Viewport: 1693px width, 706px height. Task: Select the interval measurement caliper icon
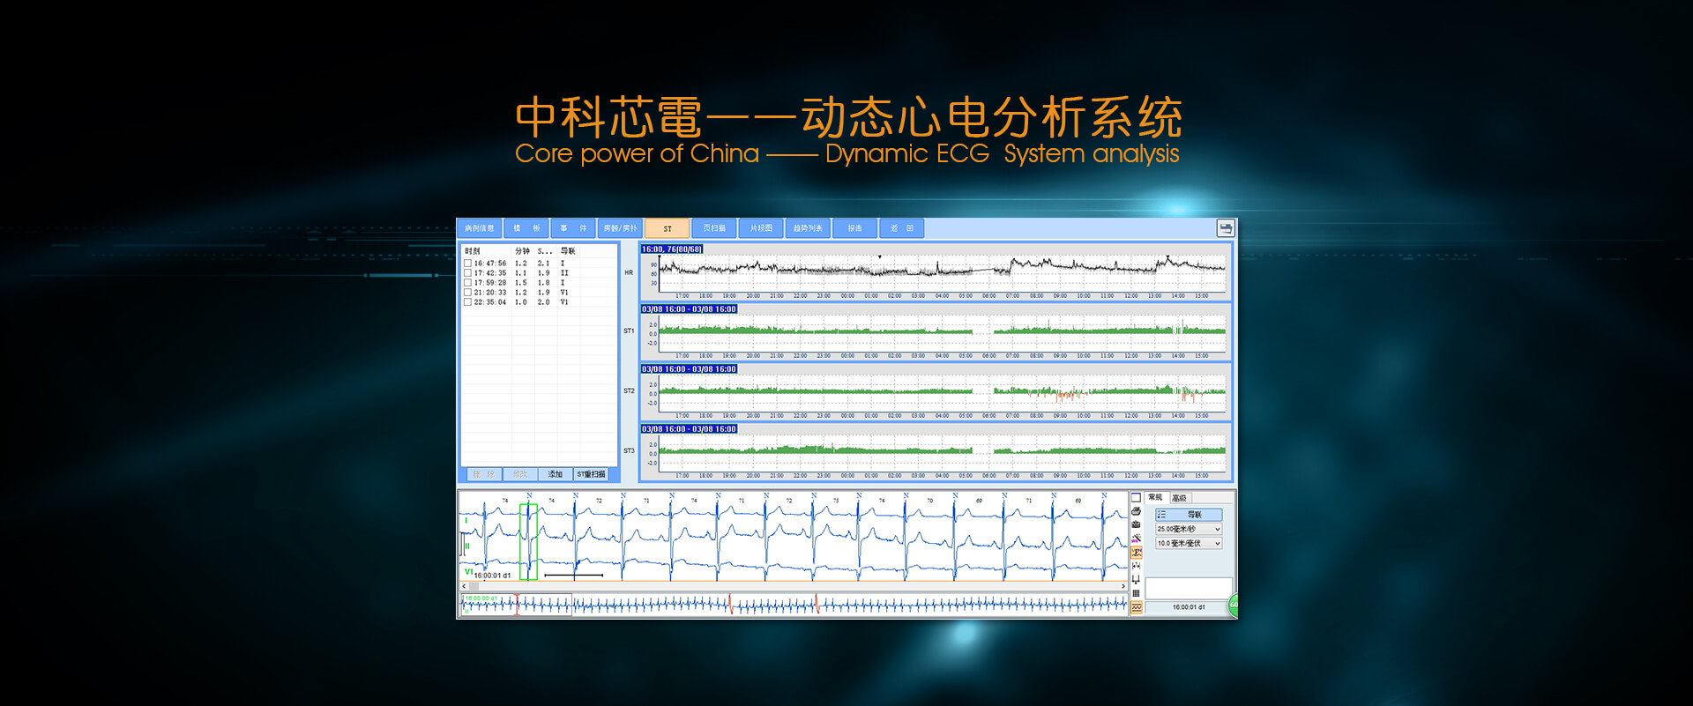click(1136, 566)
